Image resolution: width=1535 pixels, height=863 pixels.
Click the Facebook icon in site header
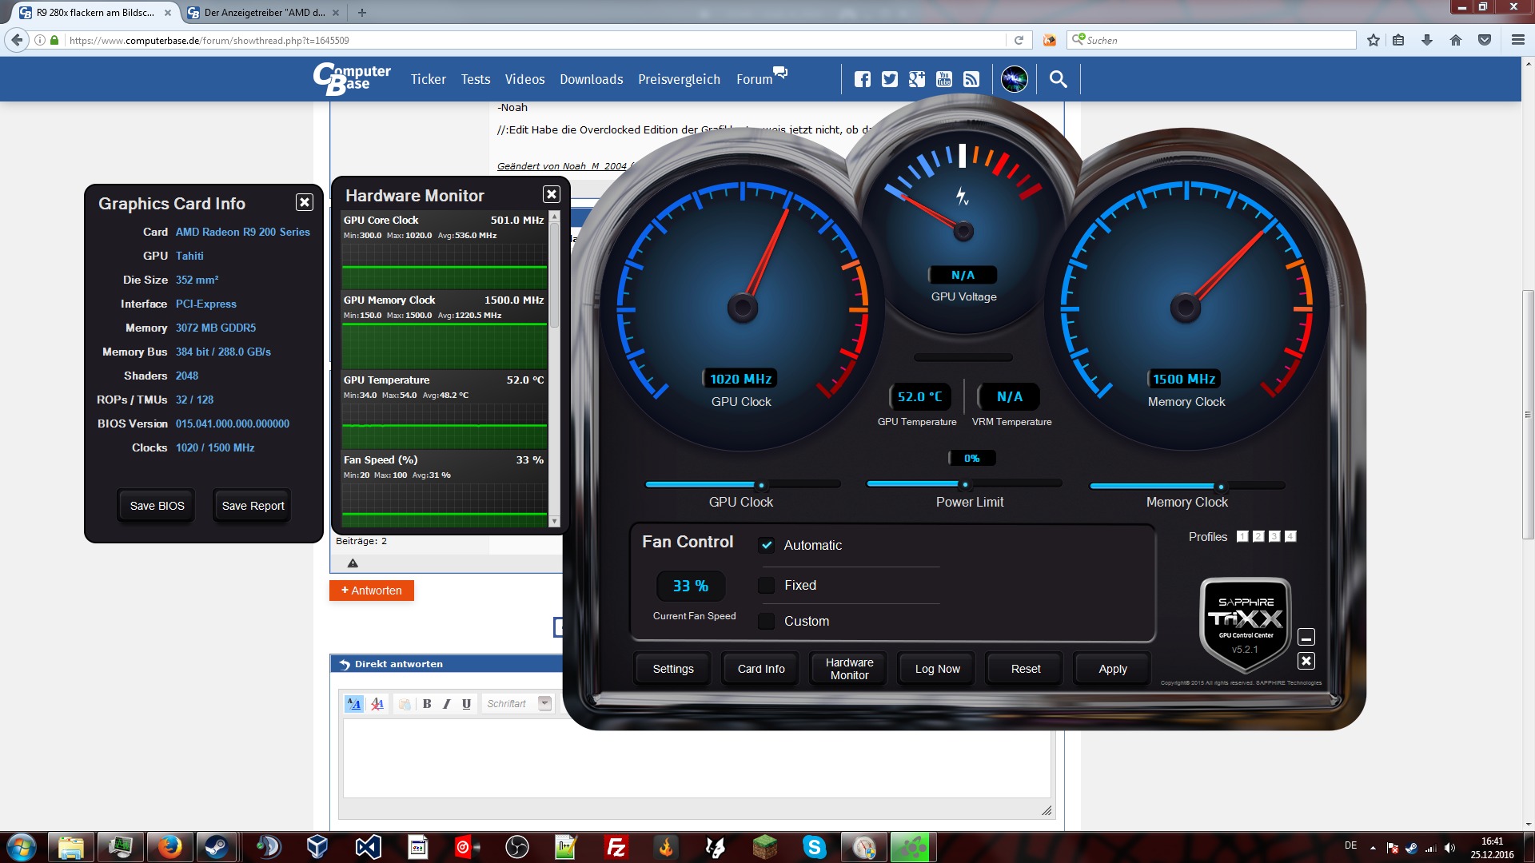coord(862,79)
